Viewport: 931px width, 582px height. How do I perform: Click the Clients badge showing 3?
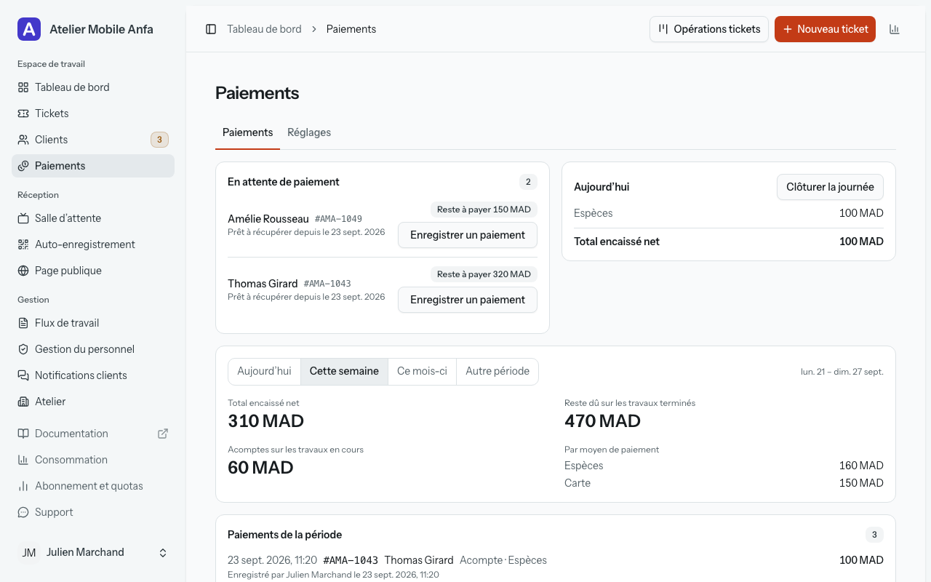pos(159,140)
